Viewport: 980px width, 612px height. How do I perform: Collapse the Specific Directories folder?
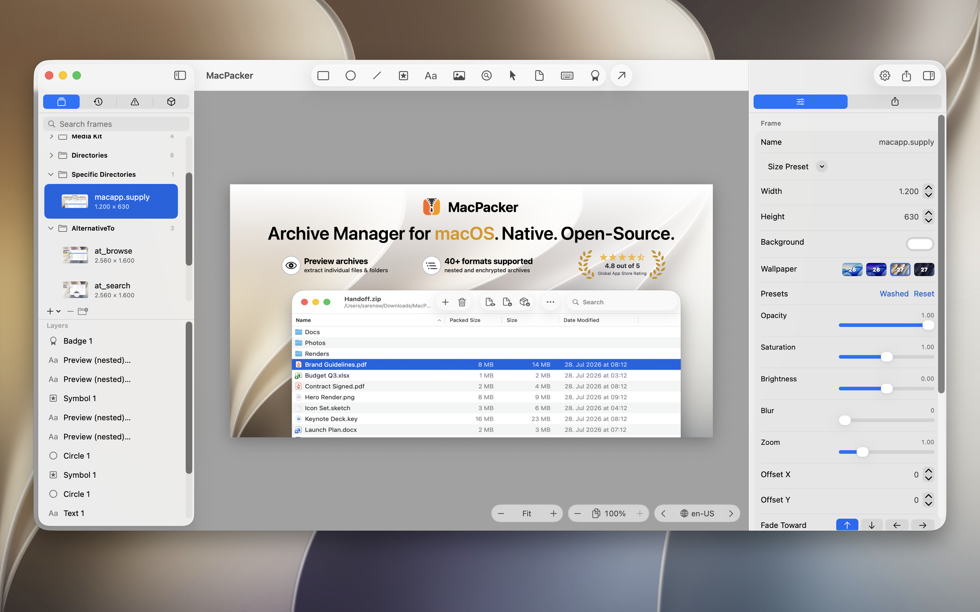[51, 174]
